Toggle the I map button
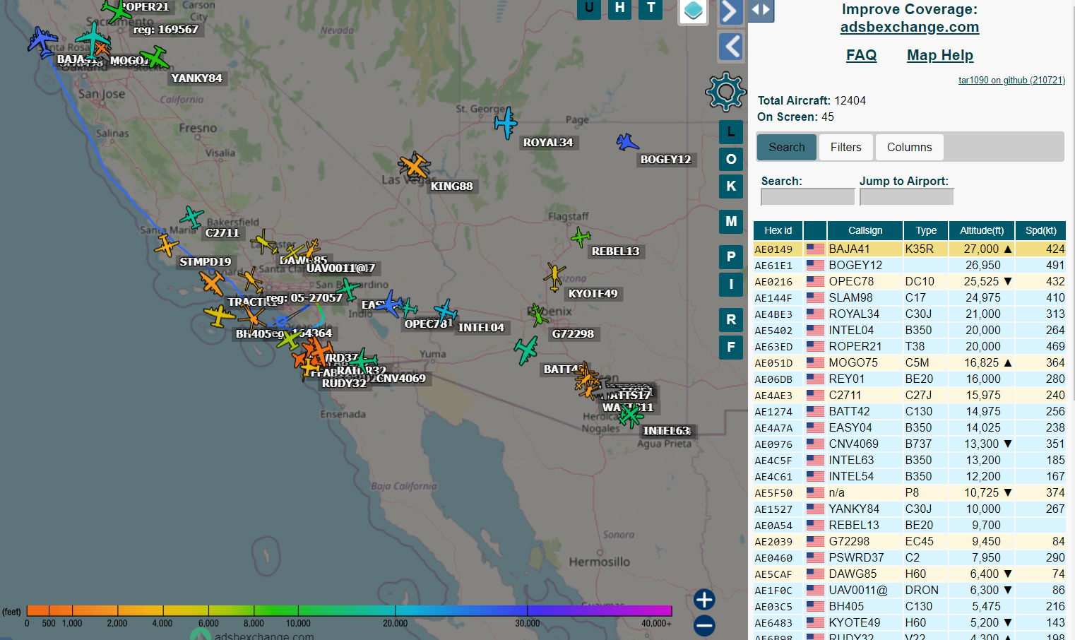 click(731, 284)
